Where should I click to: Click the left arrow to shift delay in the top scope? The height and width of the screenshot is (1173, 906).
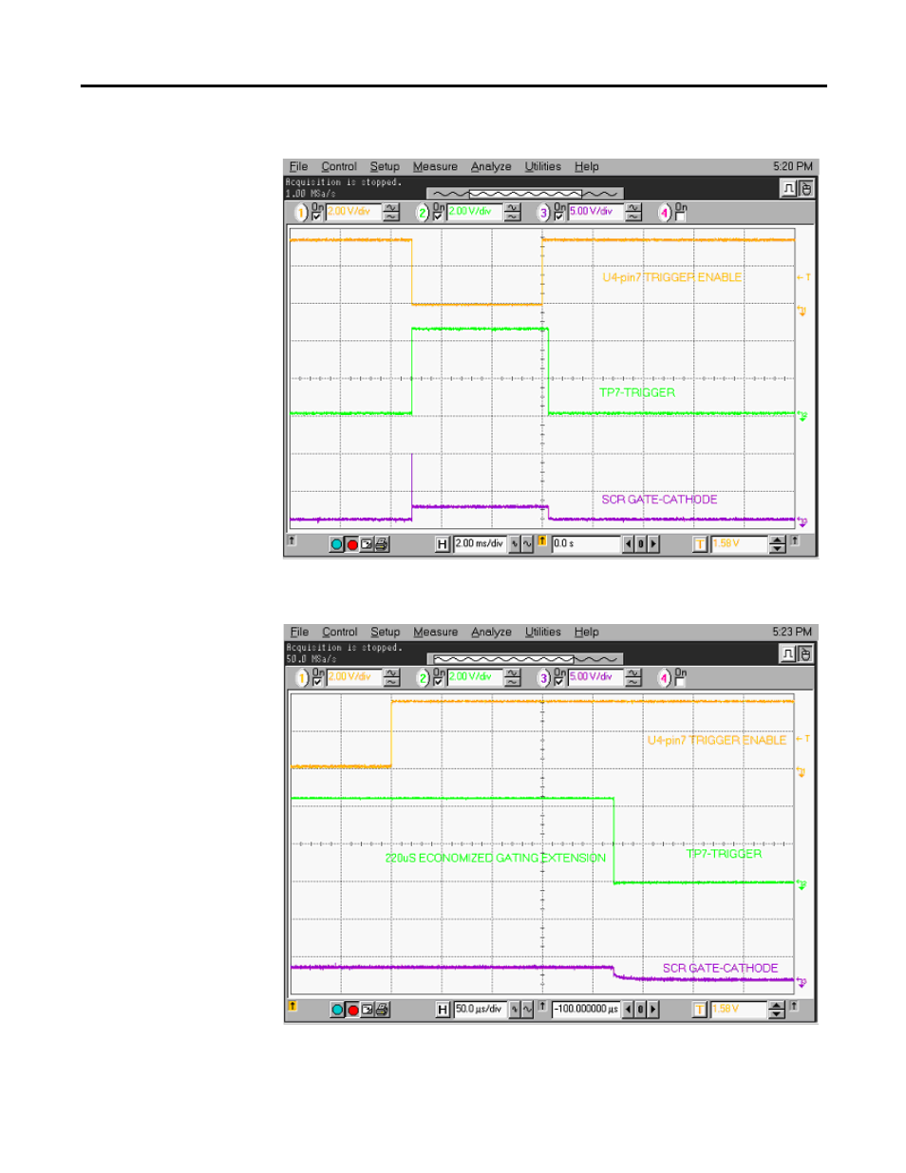pyautogui.click(x=629, y=544)
